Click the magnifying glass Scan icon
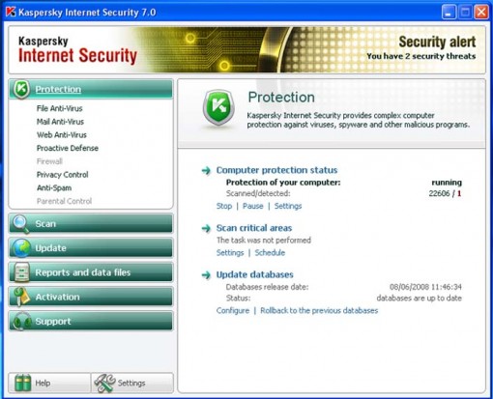The width and height of the screenshot is (493, 399). point(20,223)
